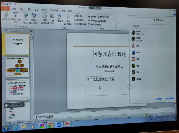Switch to the Outline (大纲) pane tab
This screenshot has width=179, height=133.
(x=15, y=31)
